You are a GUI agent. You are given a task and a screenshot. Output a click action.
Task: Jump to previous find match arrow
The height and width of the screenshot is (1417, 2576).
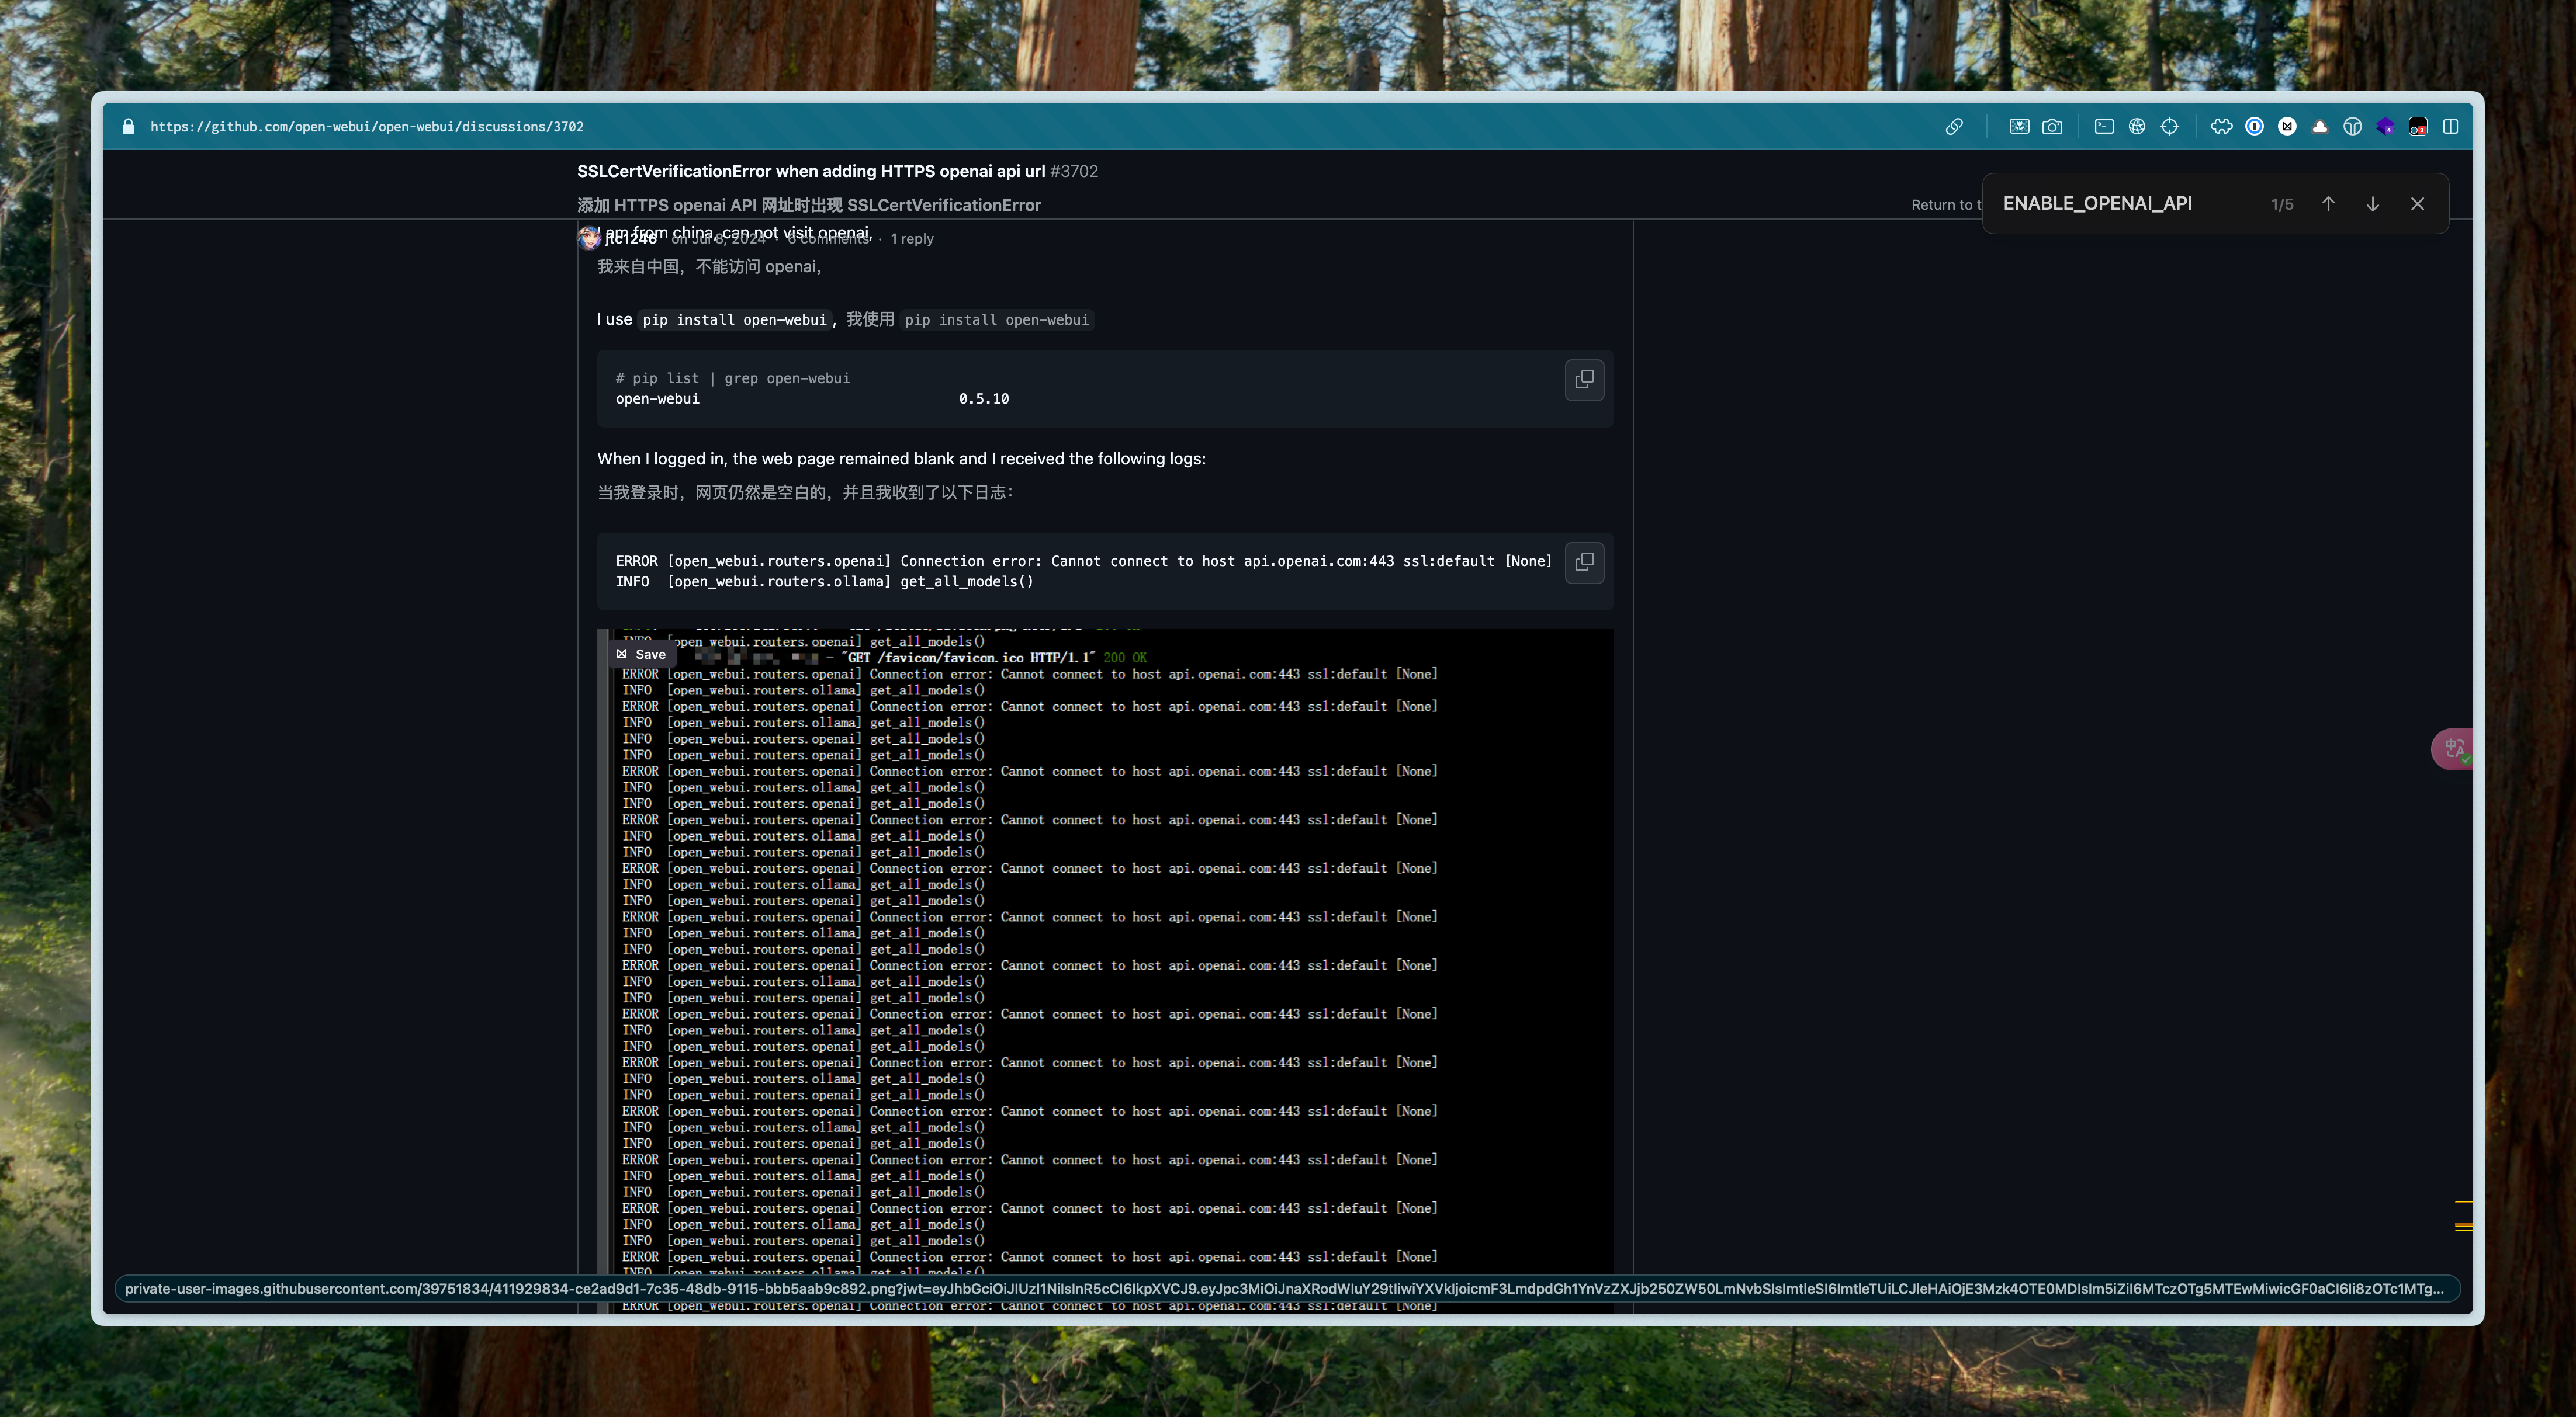pyautogui.click(x=2328, y=204)
